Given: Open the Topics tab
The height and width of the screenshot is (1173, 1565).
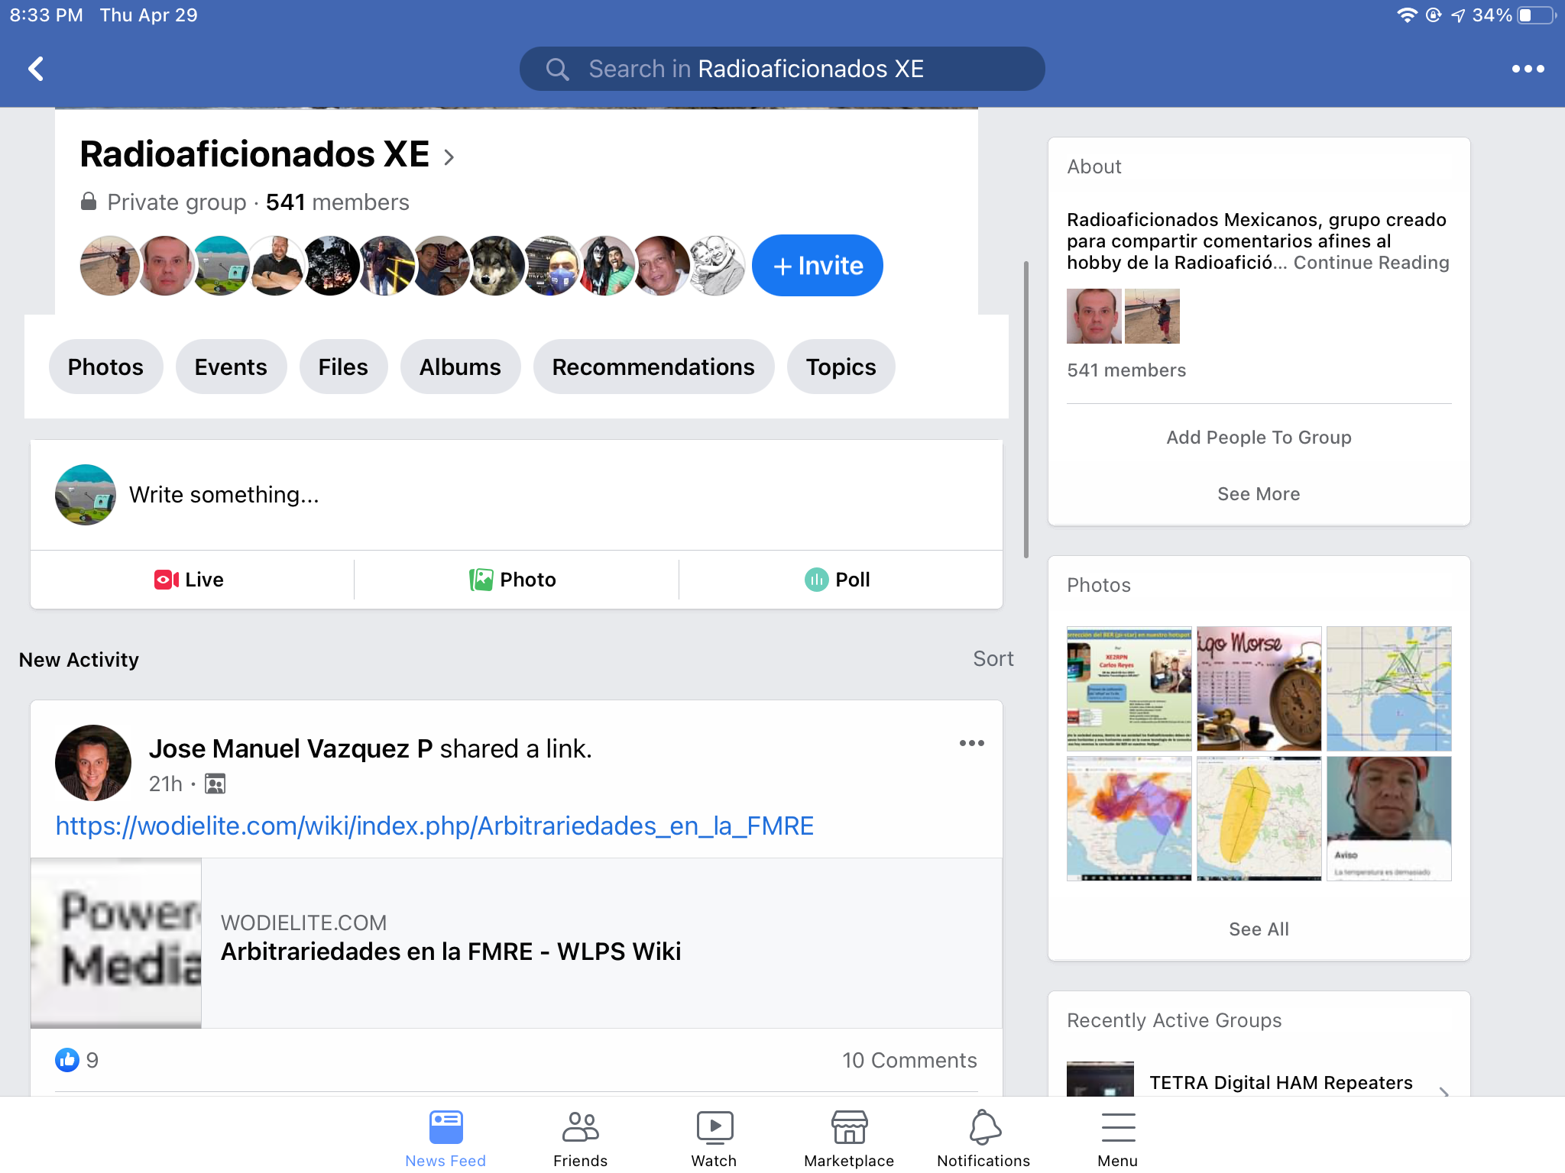Looking at the screenshot, I should pyautogui.click(x=841, y=367).
